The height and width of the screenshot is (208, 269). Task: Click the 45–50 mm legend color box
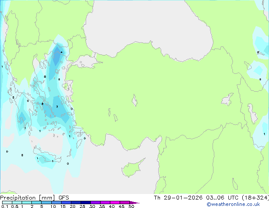pos(125,202)
